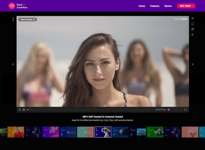Open the Demos menu item

tap(168, 6)
